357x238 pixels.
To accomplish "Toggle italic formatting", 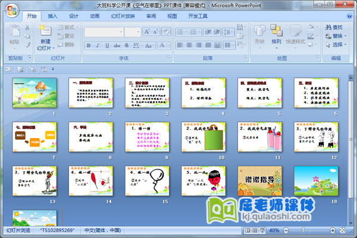I will tap(96, 45).
